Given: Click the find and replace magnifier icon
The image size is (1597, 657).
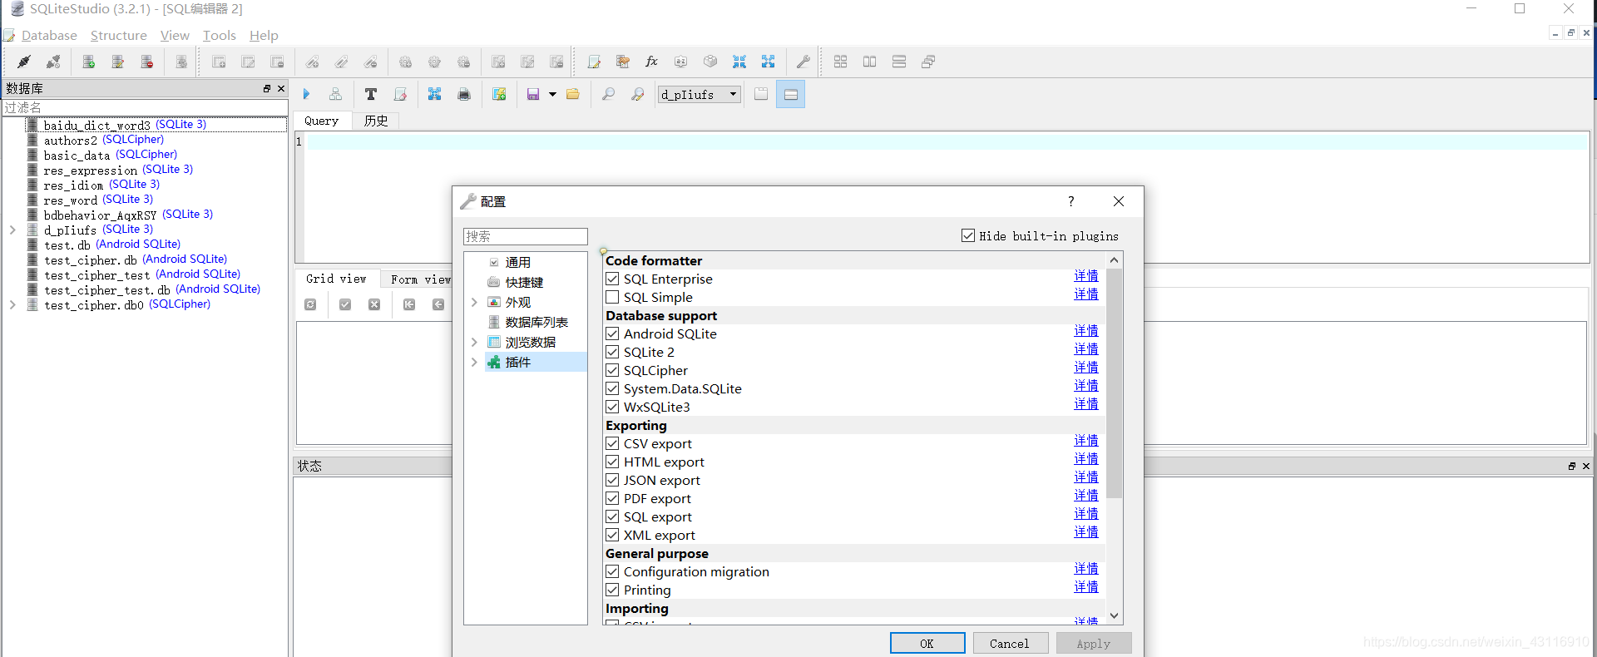Looking at the screenshot, I should tap(638, 94).
